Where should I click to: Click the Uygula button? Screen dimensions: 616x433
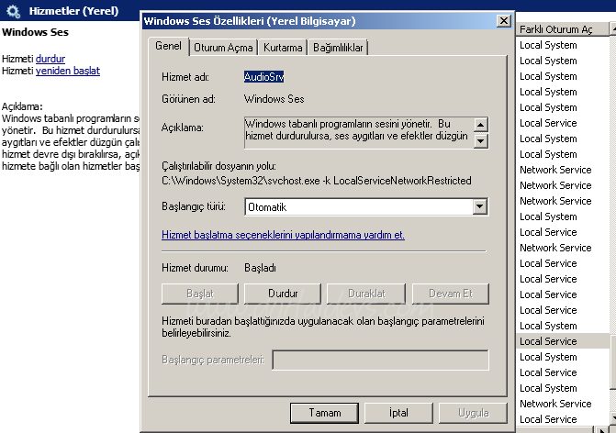tap(473, 413)
